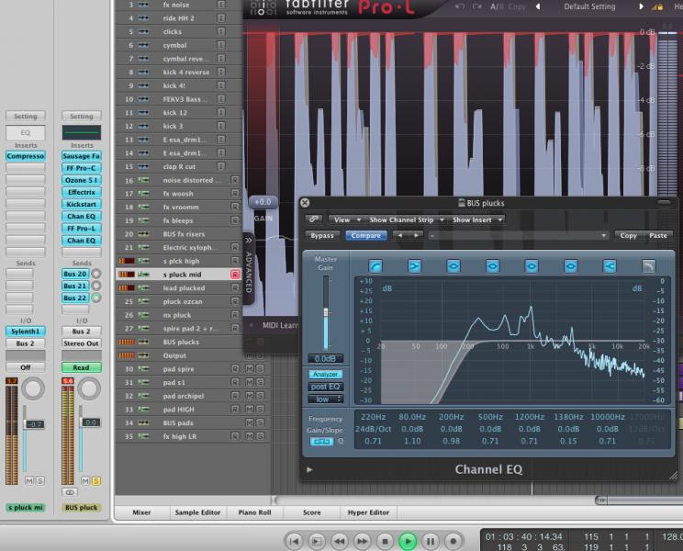Toggle the high shelf EQ band icon

point(610,265)
